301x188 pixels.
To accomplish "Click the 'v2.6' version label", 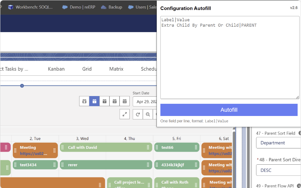I will click(294, 8).
